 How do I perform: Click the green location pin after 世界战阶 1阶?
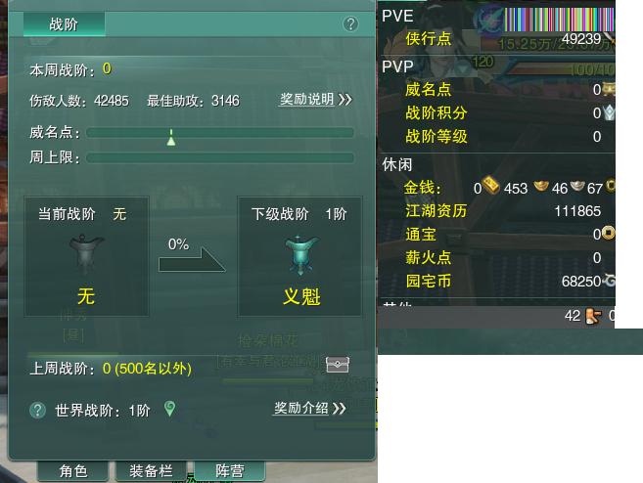click(169, 408)
